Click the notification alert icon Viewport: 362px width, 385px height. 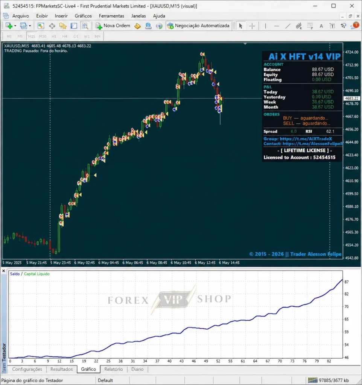pyautogui.click(x=355, y=25)
